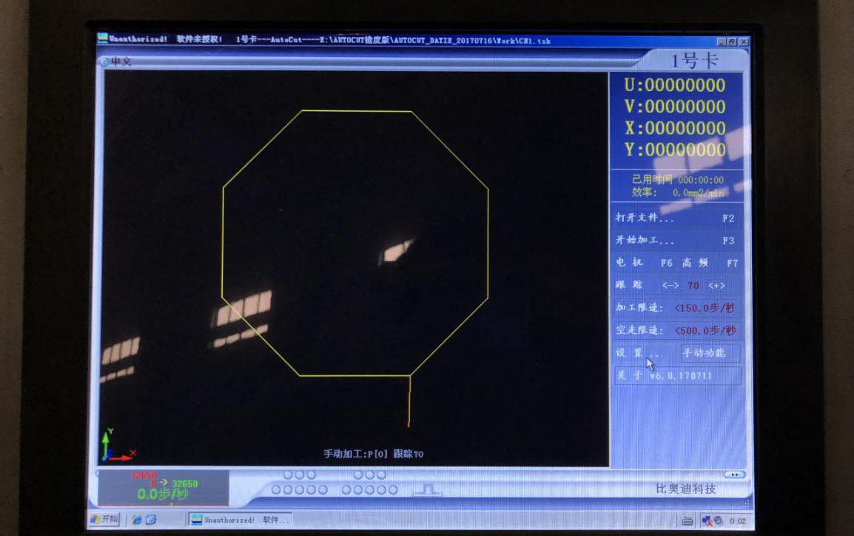This screenshot has width=854, height=536.
Task: Click the printer icon in system tray
Action: click(687, 520)
